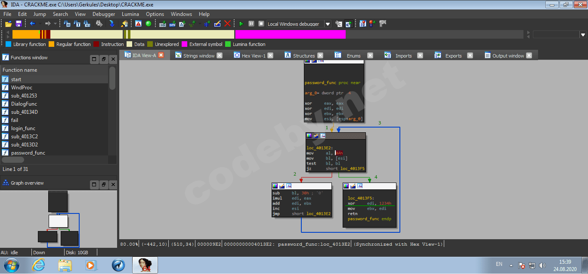Switch to the Exports tab
The height and width of the screenshot is (274, 588).
(x=453, y=56)
